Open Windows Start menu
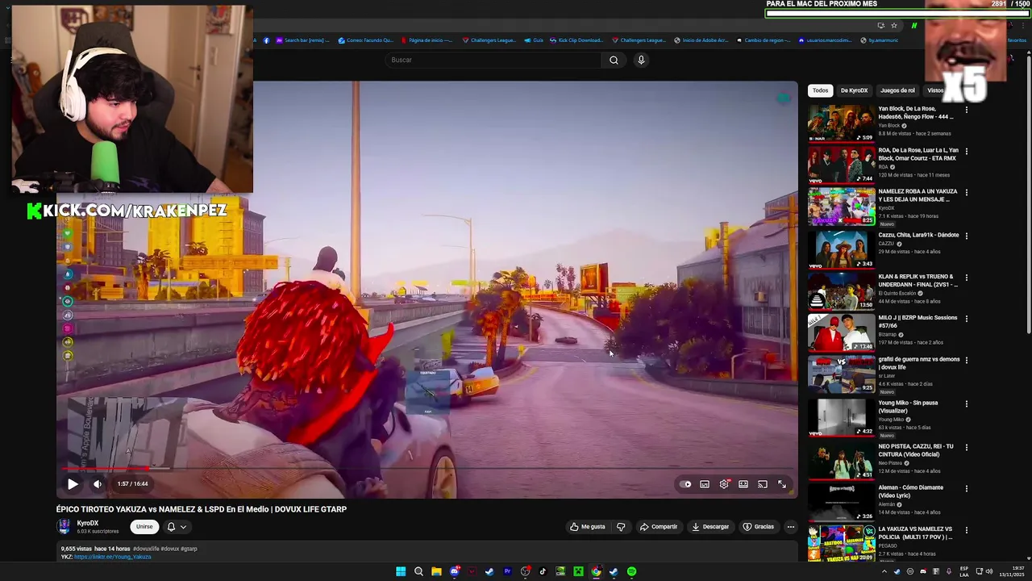 click(401, 572)
